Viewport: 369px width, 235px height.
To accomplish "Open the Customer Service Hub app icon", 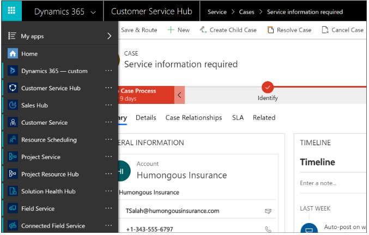I will pyautogui.click(x=13, y=88).
